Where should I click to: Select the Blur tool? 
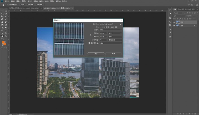tap(2, 28)
